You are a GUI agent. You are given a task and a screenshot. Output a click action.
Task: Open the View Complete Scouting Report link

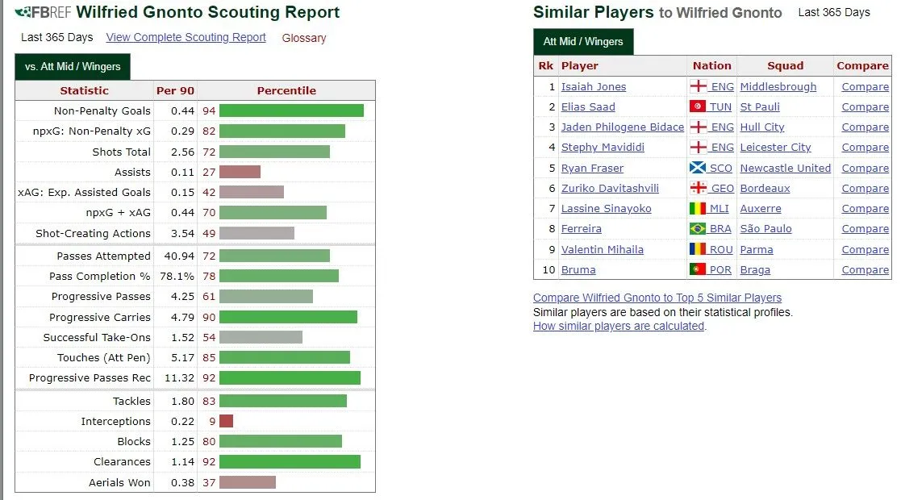coord(186,37)
